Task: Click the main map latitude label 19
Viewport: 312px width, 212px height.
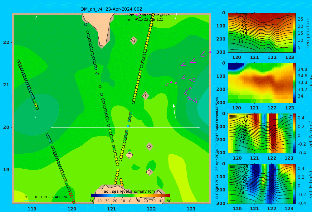Action: coord(6,170)
